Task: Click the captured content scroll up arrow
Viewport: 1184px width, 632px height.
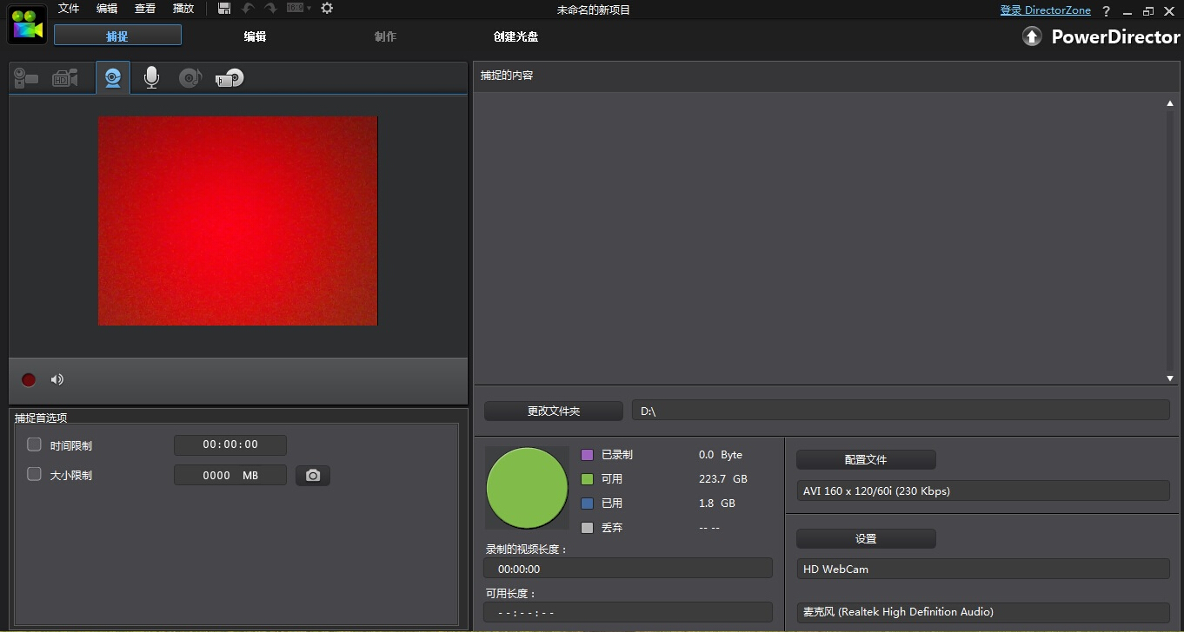Action: 1170,104
